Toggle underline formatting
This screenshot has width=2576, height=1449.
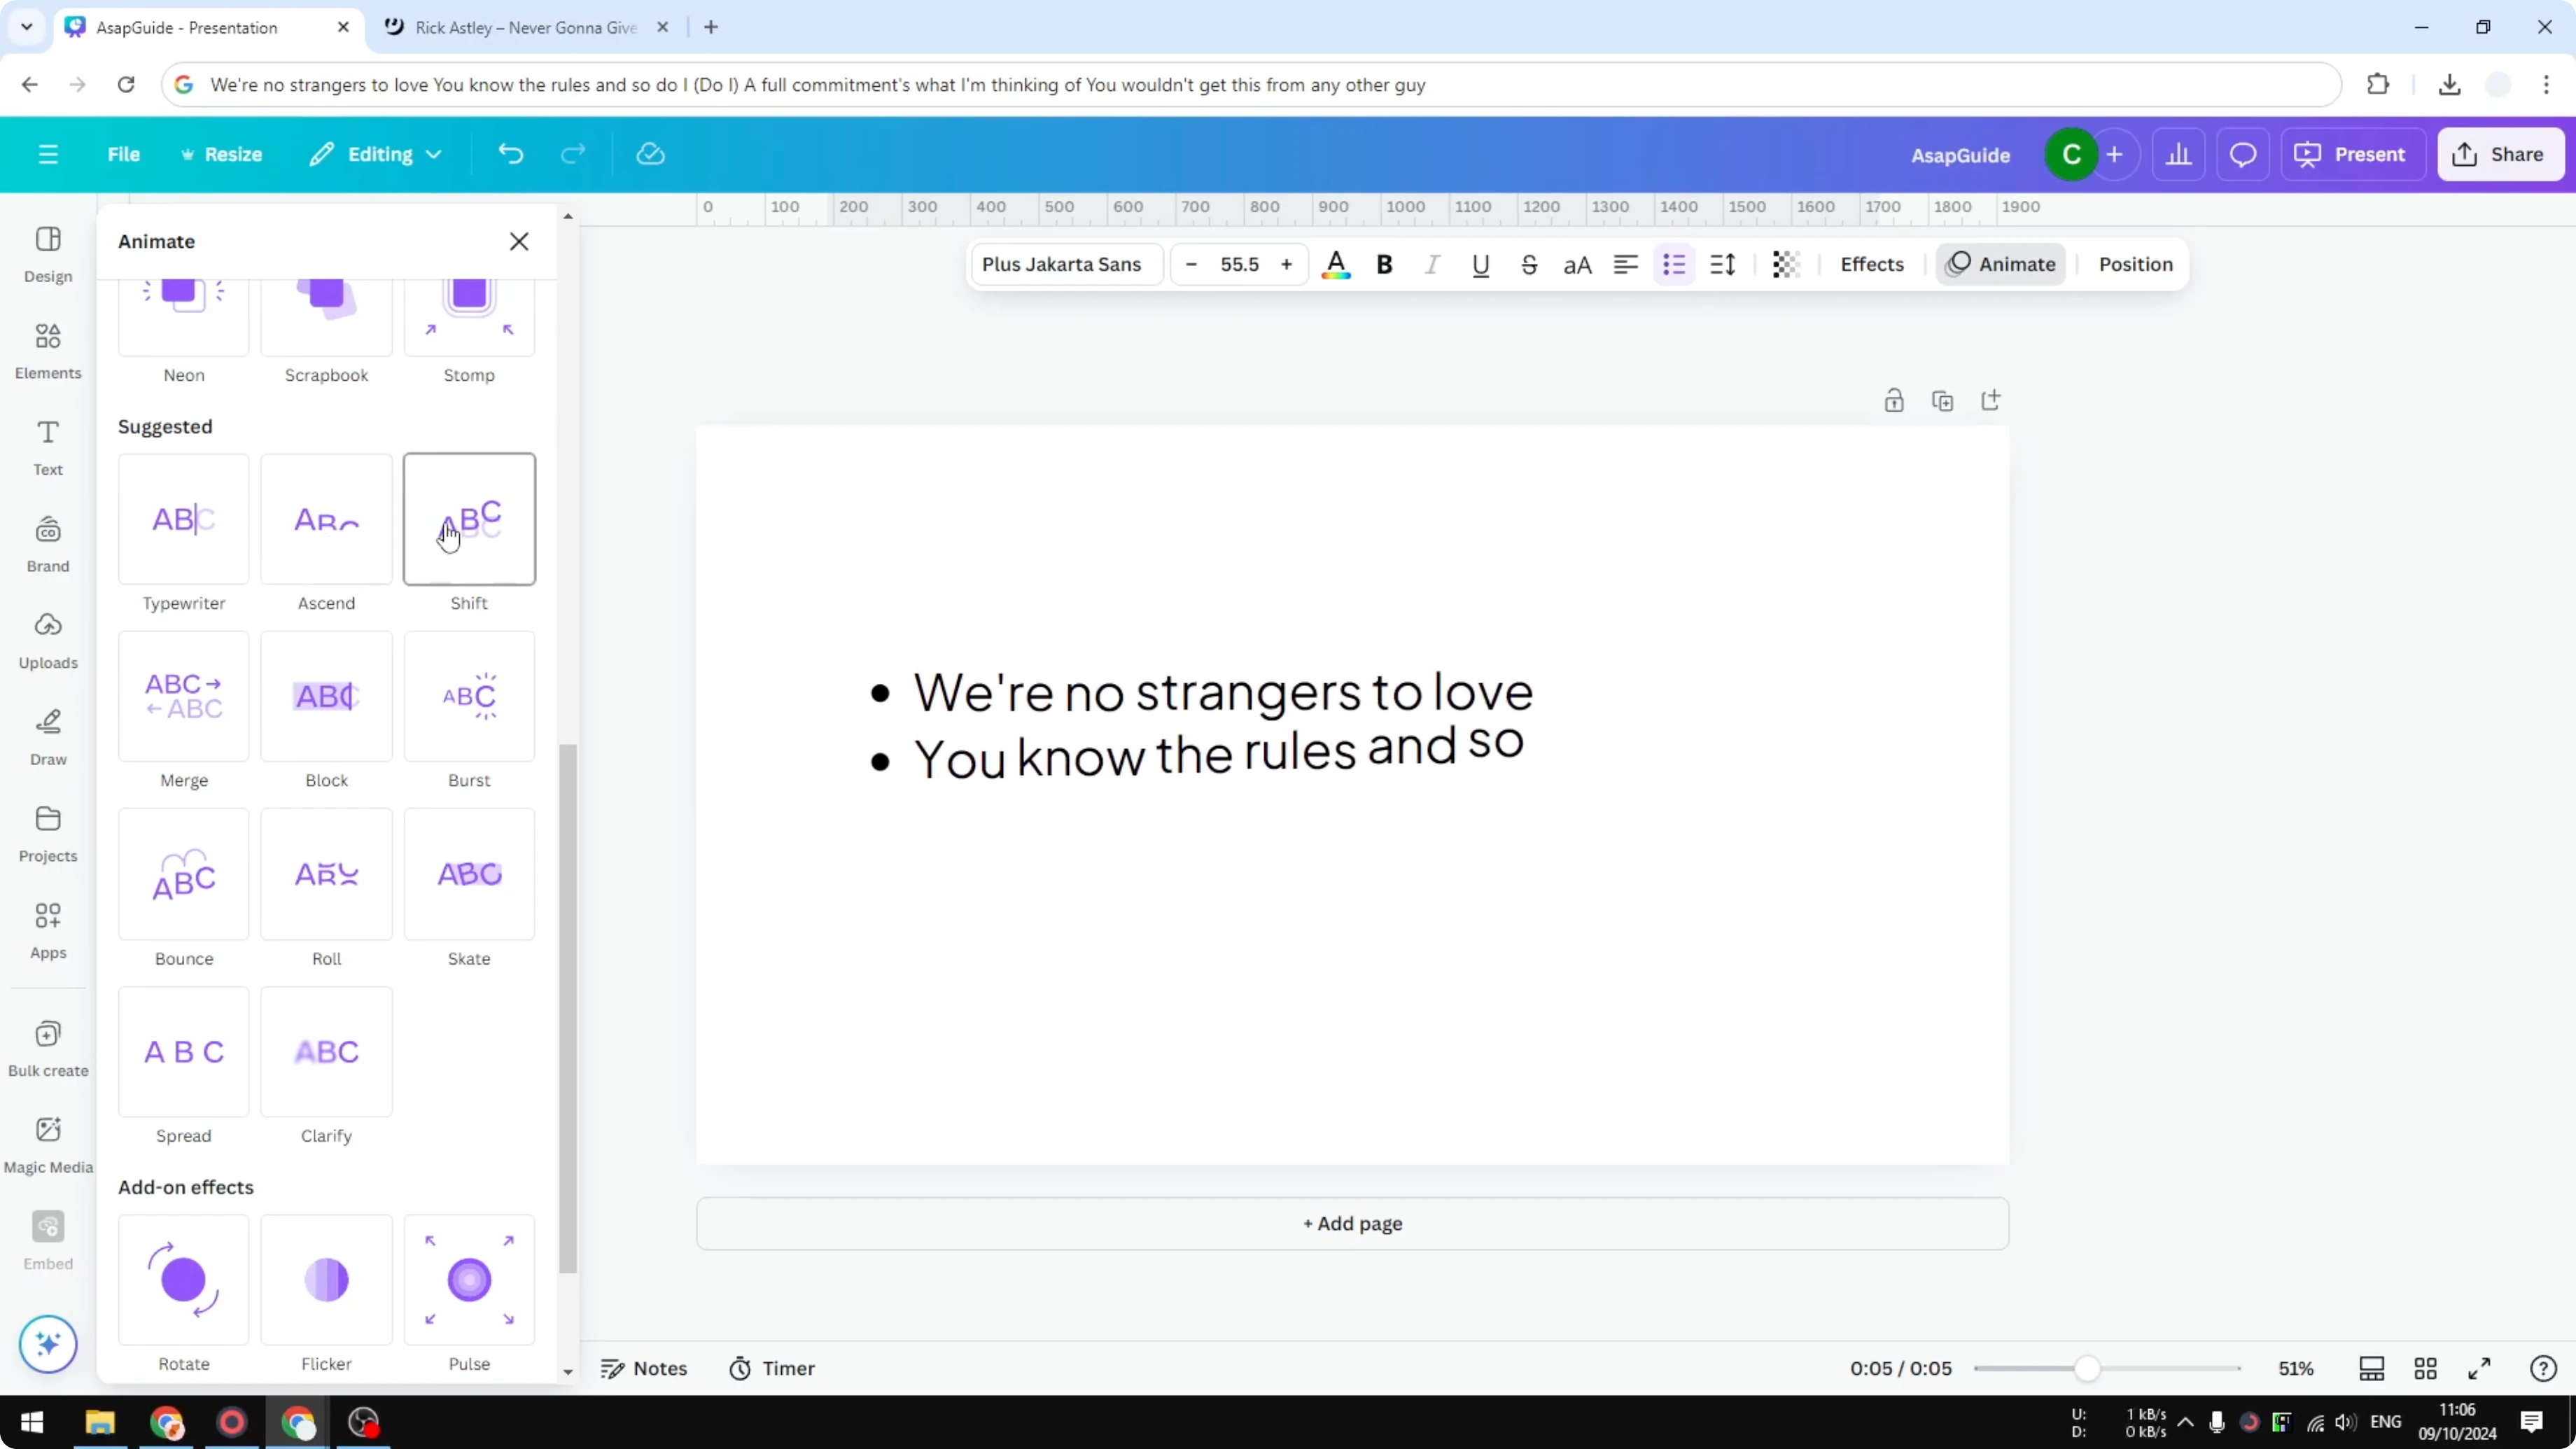pyautogui.click(x=1481, y=265)
